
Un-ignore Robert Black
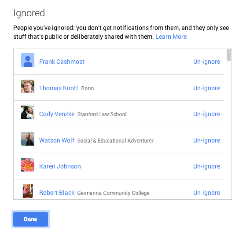coord(206,193)
